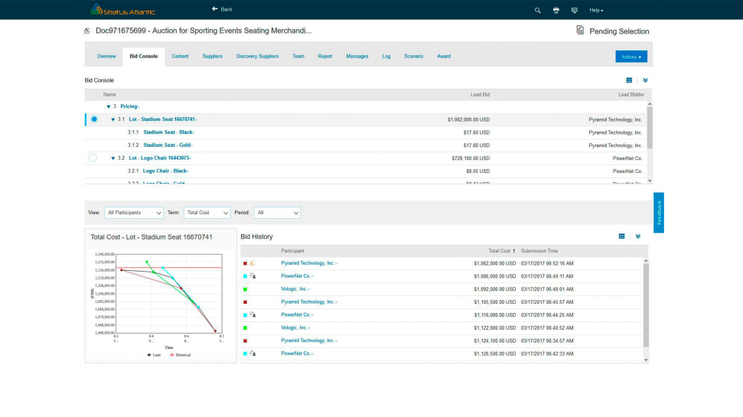Open Bid History table options grid icon
Image resolution: width=743 pixels, height=417 pixels.
(x=621, y=236)
